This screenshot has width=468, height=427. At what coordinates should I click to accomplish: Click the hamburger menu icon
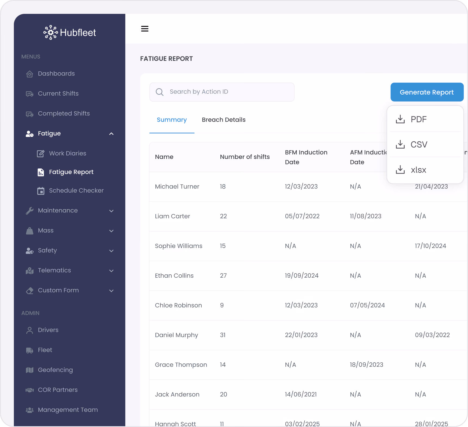145,29
